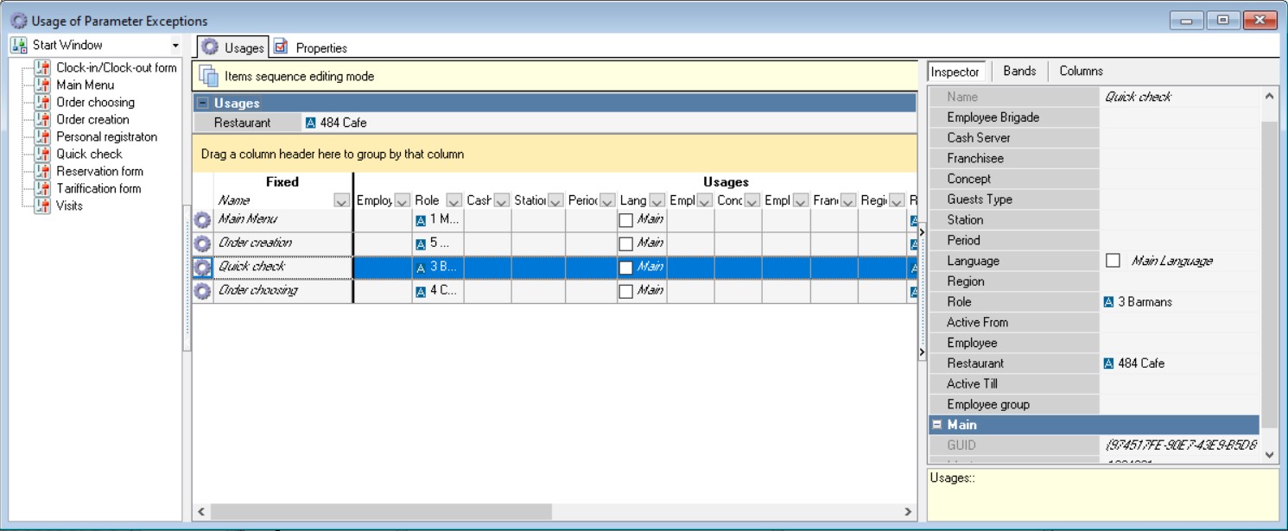Click the Tariffication form tree icon
The width and height of the screenshot is (1288, 531).
pos(42,188)
